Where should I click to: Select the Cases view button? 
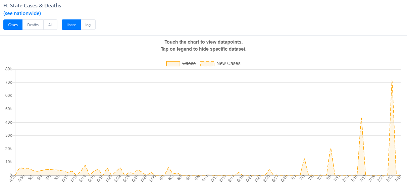[x=13, y=25]
